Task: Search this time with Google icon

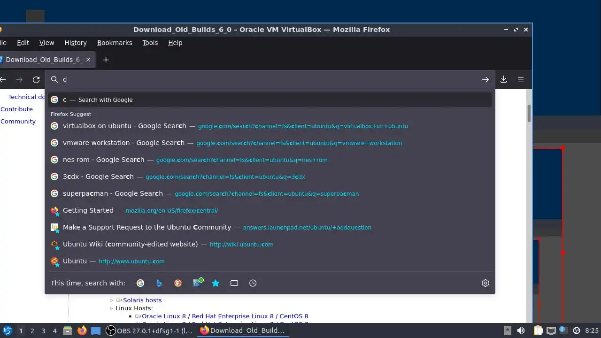Action: 140,283
